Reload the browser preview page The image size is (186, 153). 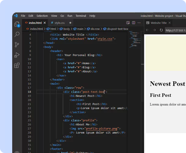coord(161,30)
